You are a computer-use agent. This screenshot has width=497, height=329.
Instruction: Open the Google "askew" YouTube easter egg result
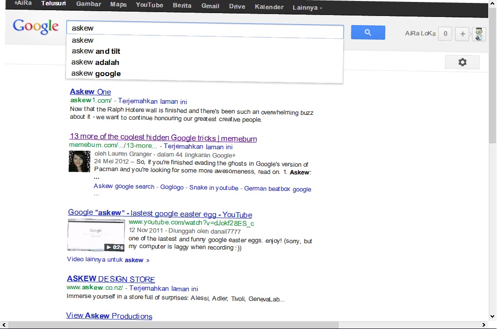point(160,214)
